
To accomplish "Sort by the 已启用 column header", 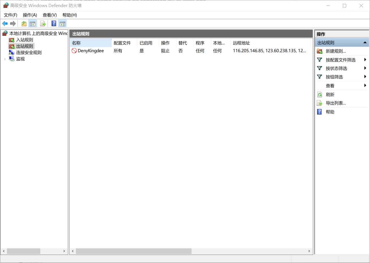I will [148, 43].
